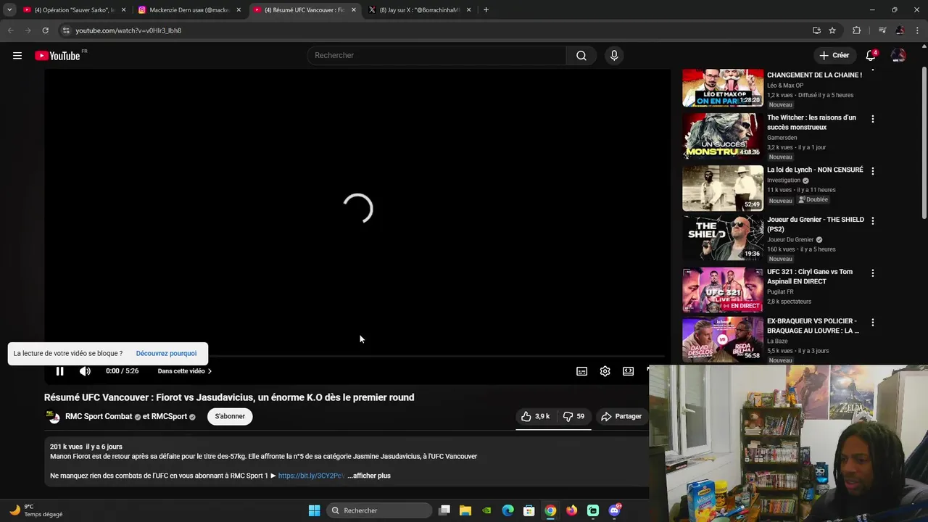
Task: Close the Jay sur X tab
Action: point(468,10)
